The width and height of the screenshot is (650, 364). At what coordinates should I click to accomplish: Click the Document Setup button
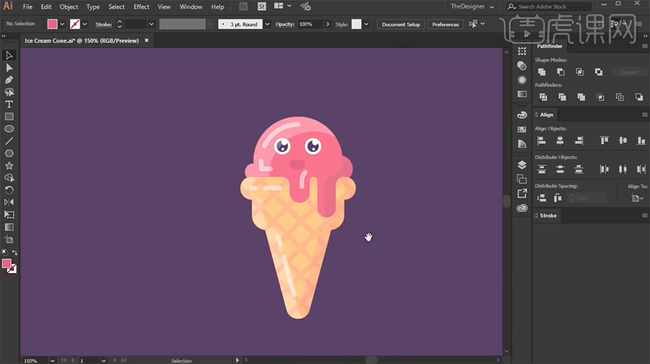401,24
